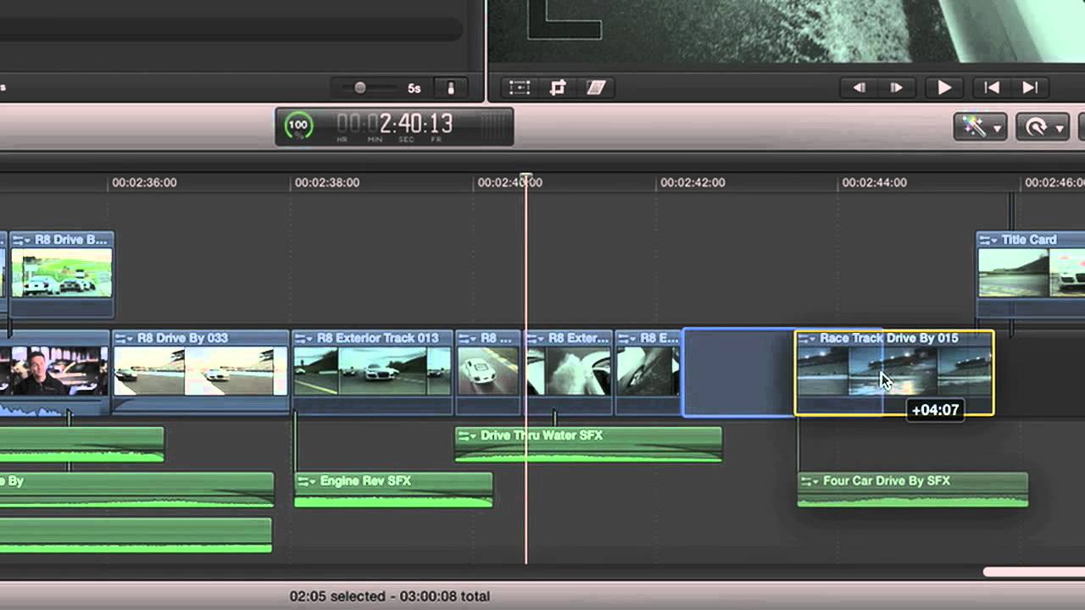The height and width of the screenshot is (610, 1085).
Task: Click the interview clip with the man speaking
Action: coord(54,371)
